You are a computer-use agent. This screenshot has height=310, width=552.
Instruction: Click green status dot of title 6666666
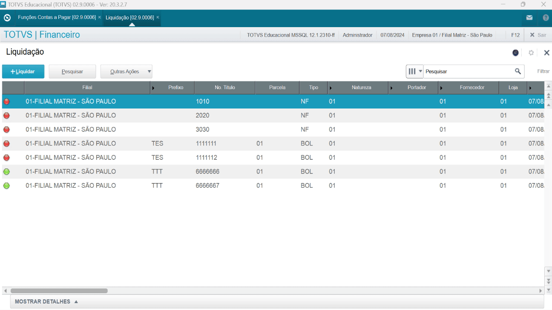(6, 172)
